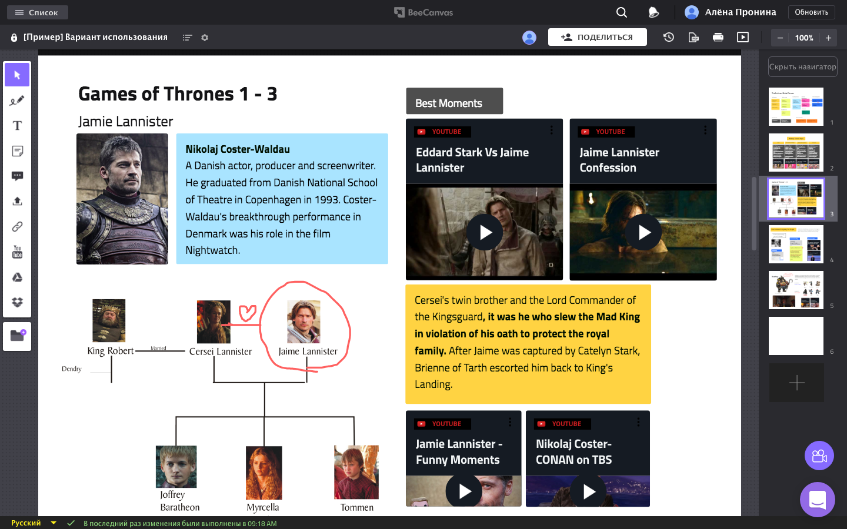Click Скрыть навигатор button
This screenshot has width=847, height=529.
tap(803, 66)
